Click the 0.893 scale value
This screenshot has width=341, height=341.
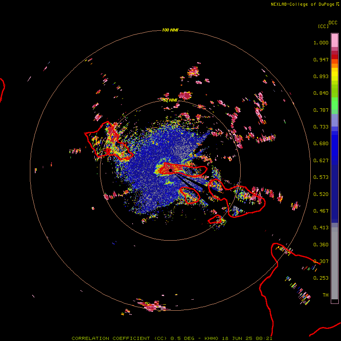pos(321,76)
